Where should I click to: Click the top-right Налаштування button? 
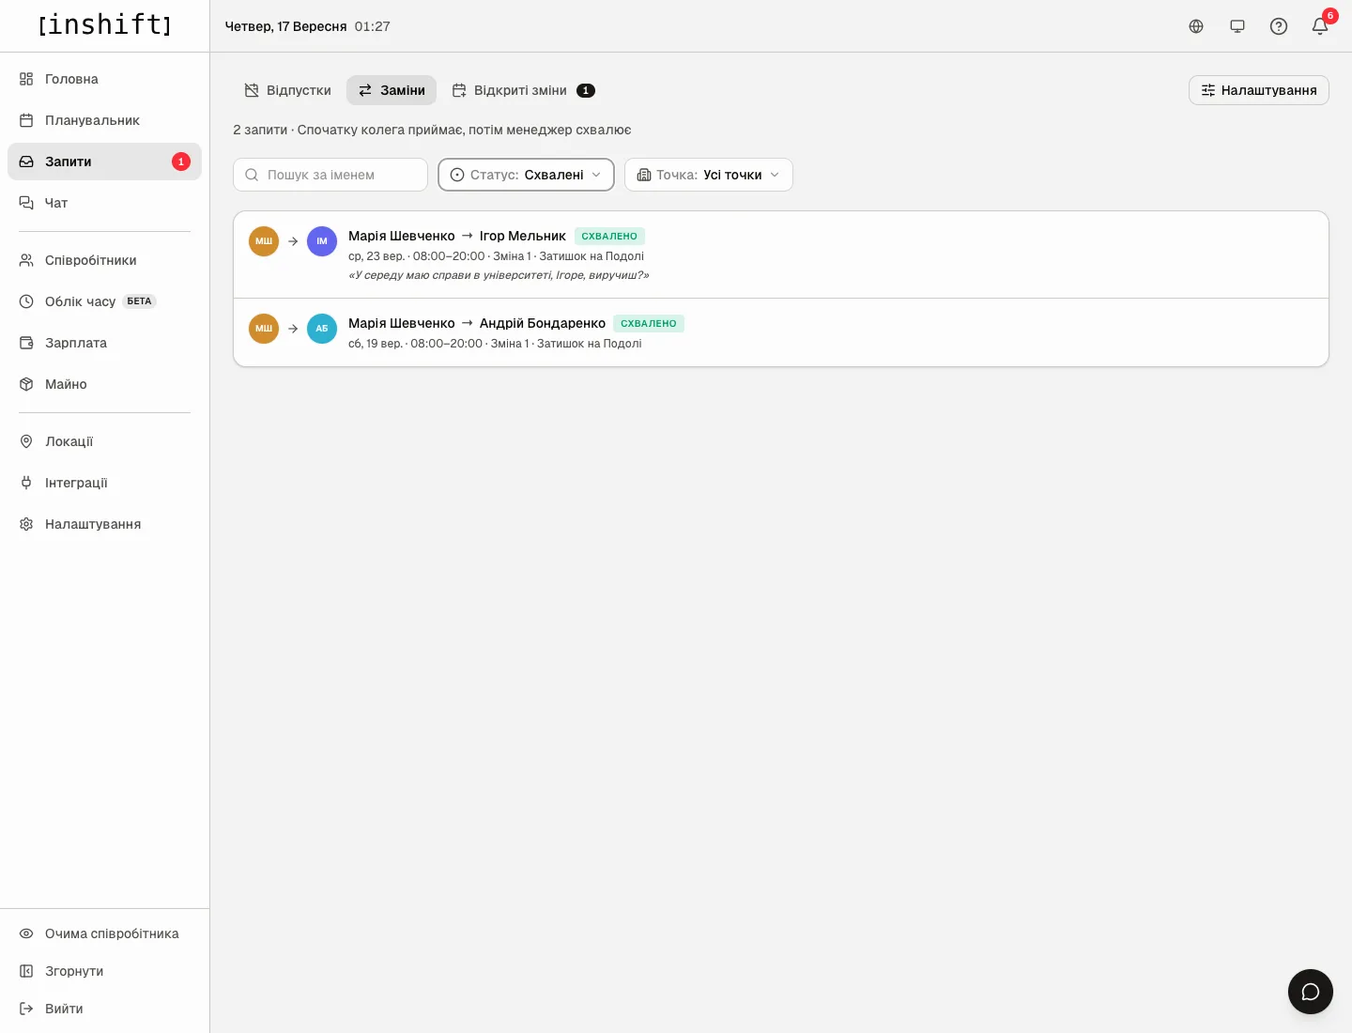(x=1258, y=90)
